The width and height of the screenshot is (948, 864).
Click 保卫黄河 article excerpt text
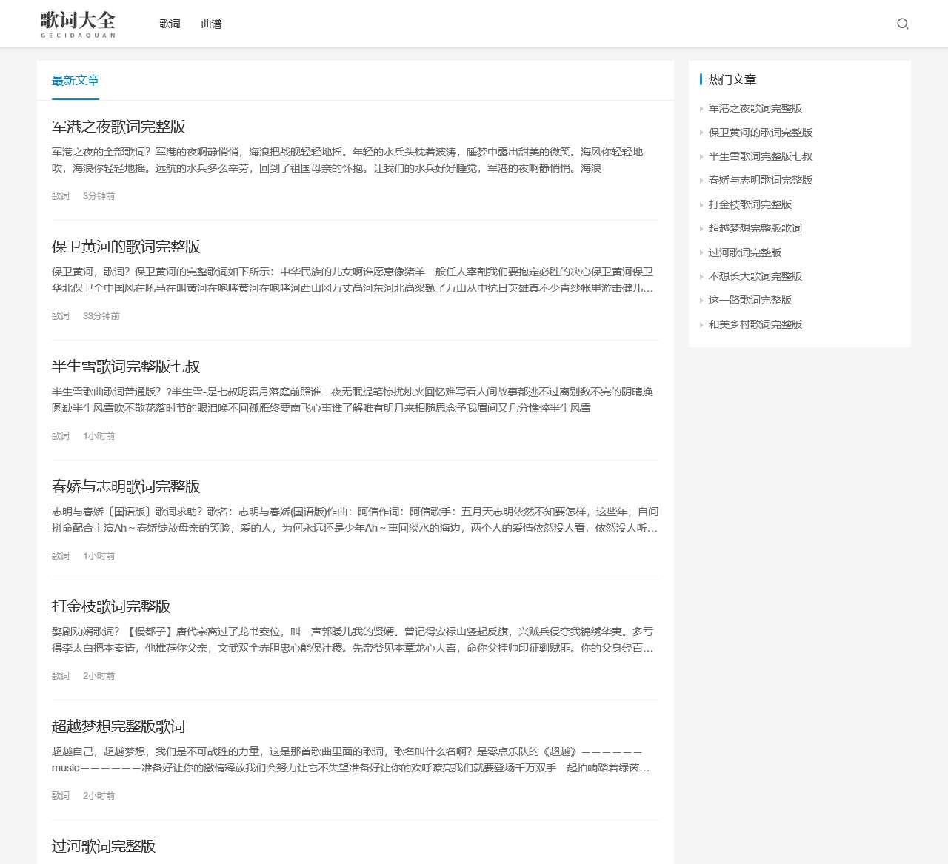(x=353, y=280)
